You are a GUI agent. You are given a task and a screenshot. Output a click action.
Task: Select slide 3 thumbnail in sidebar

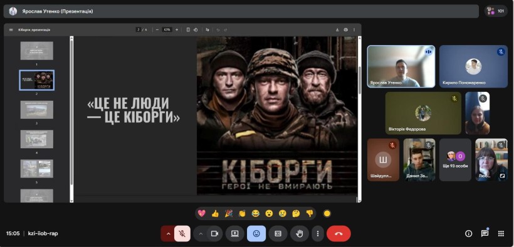37,109
